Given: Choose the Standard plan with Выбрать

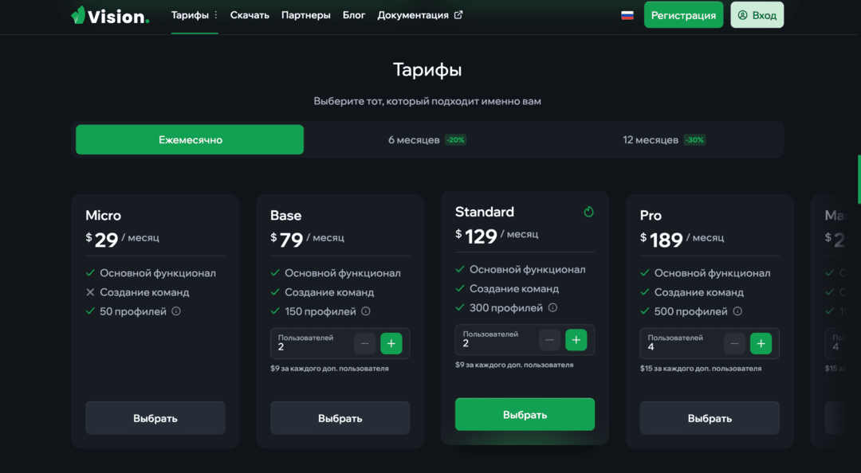Looking at the screenshot, I should pyautogui.click(x=525, y=414).
